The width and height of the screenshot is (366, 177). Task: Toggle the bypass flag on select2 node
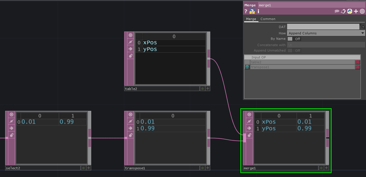(11, 121)
